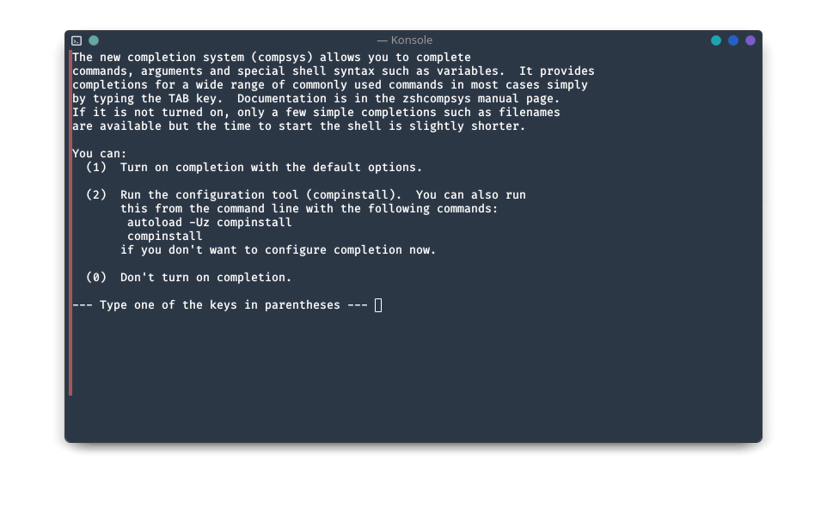
Task: Click 'Turn on completion with the default options'
Action: (x=271, y=167)
